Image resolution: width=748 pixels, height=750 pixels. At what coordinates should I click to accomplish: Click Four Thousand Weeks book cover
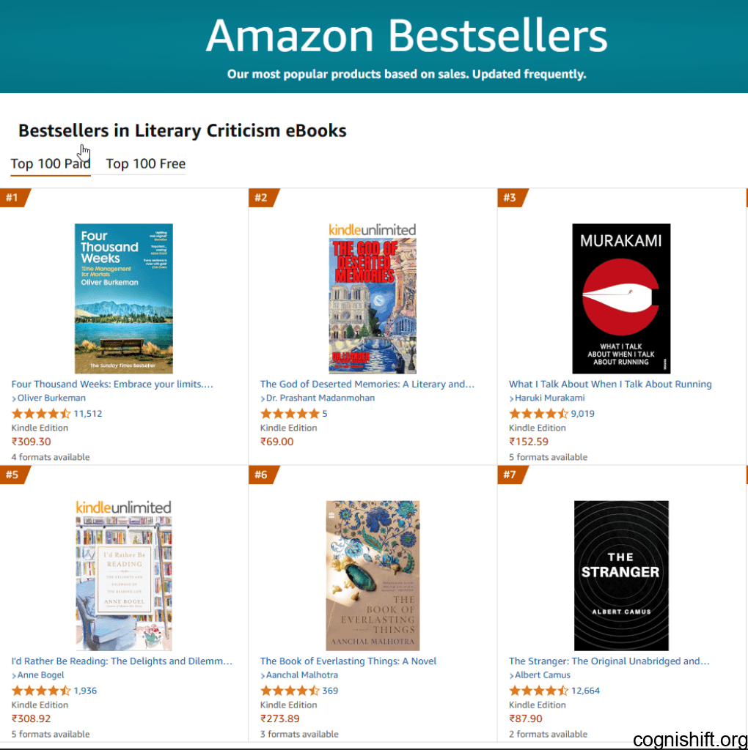(x=124, y=298)
